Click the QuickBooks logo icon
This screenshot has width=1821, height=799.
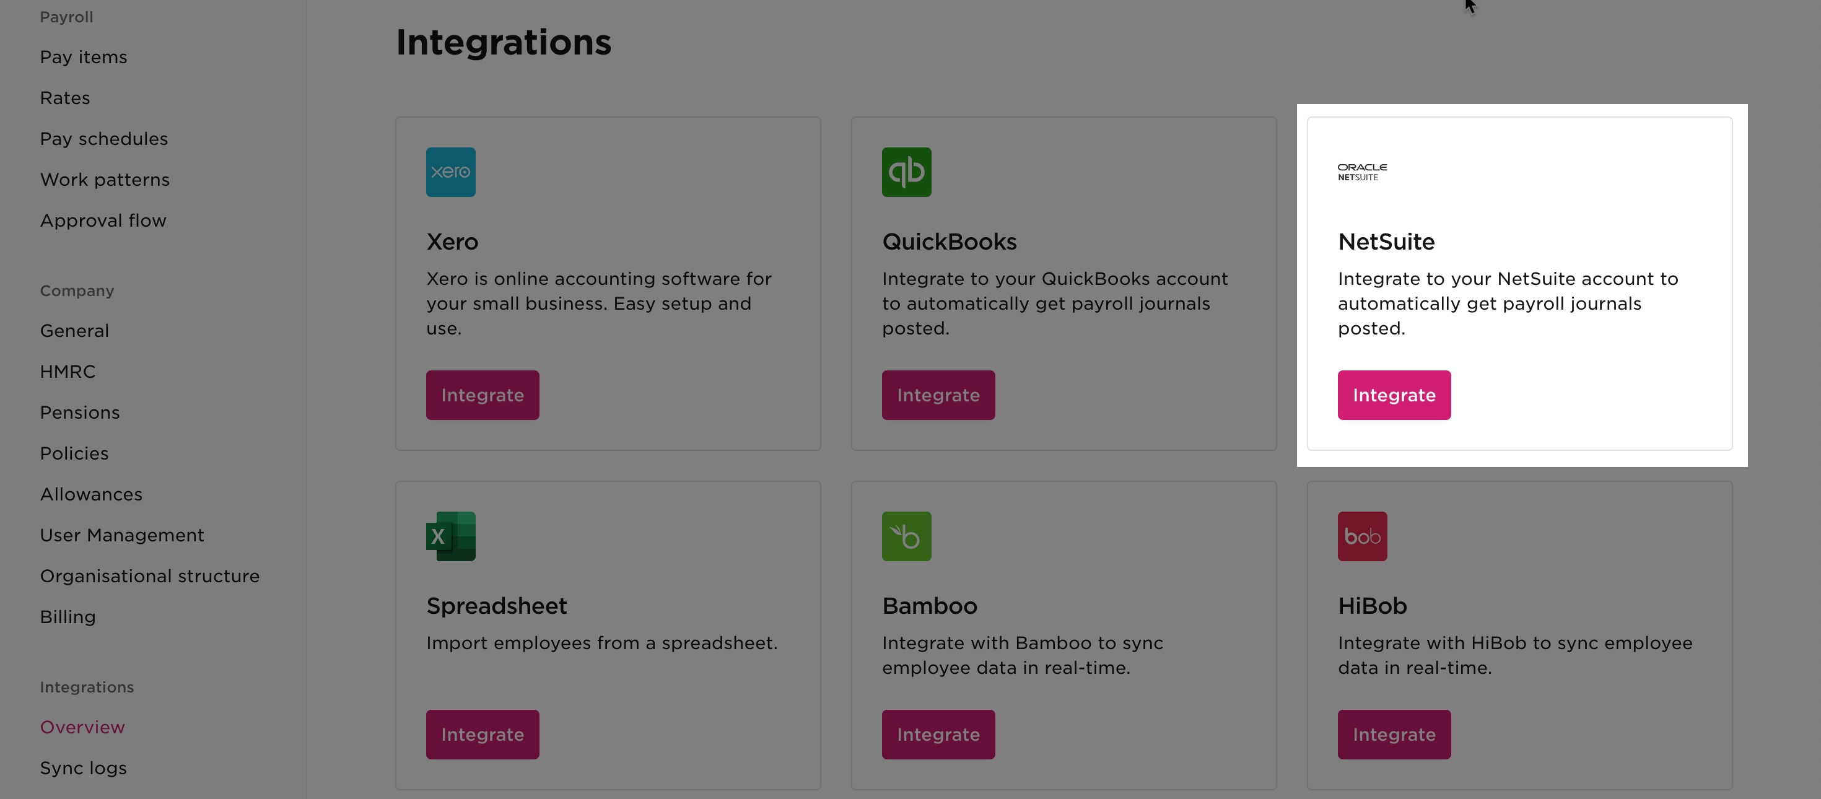906,171
